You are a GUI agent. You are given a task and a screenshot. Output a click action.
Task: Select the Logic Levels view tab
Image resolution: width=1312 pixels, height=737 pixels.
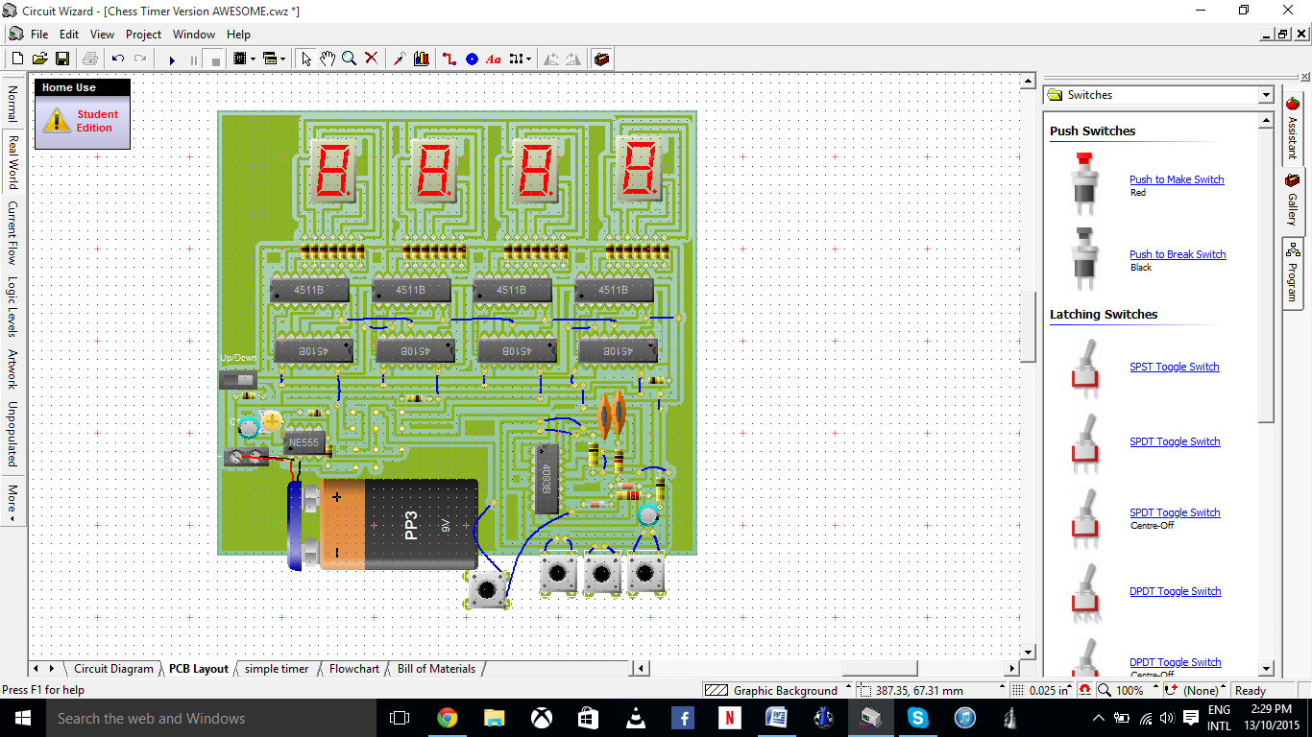pyautogui.click(x=12, y=307)
